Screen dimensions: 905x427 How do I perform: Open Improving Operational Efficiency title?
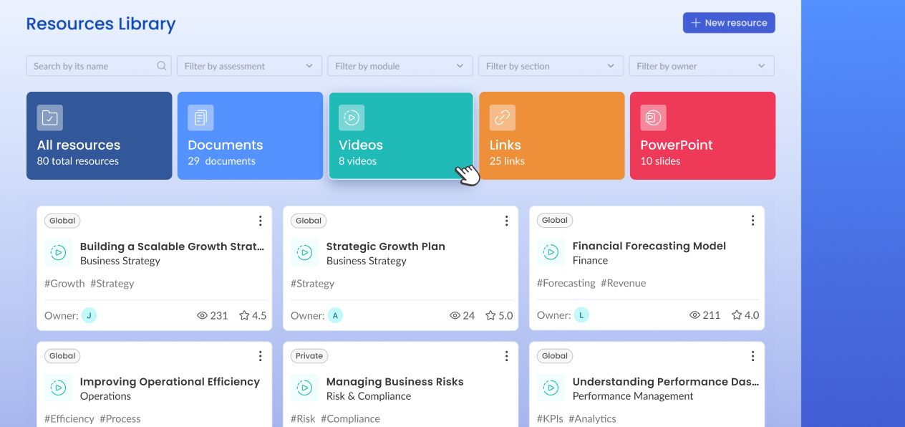pos(170,382)
